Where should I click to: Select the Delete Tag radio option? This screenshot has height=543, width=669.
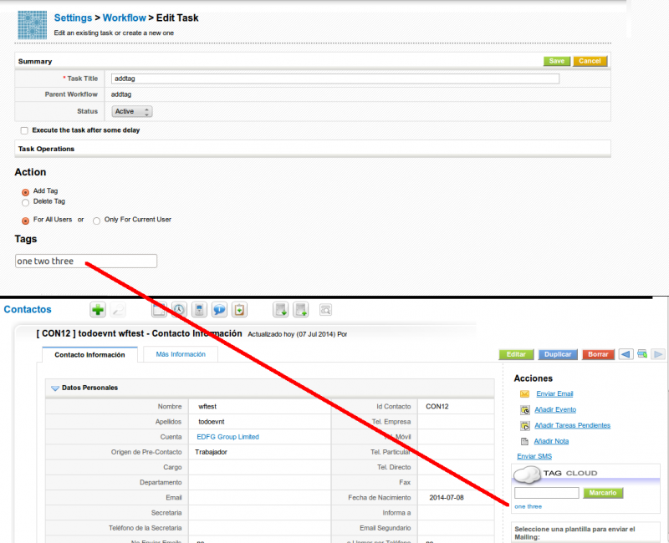click(25, 202)
